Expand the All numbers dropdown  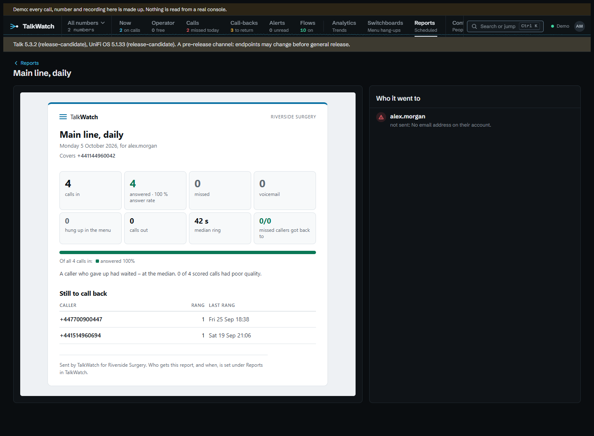(86, 26)
